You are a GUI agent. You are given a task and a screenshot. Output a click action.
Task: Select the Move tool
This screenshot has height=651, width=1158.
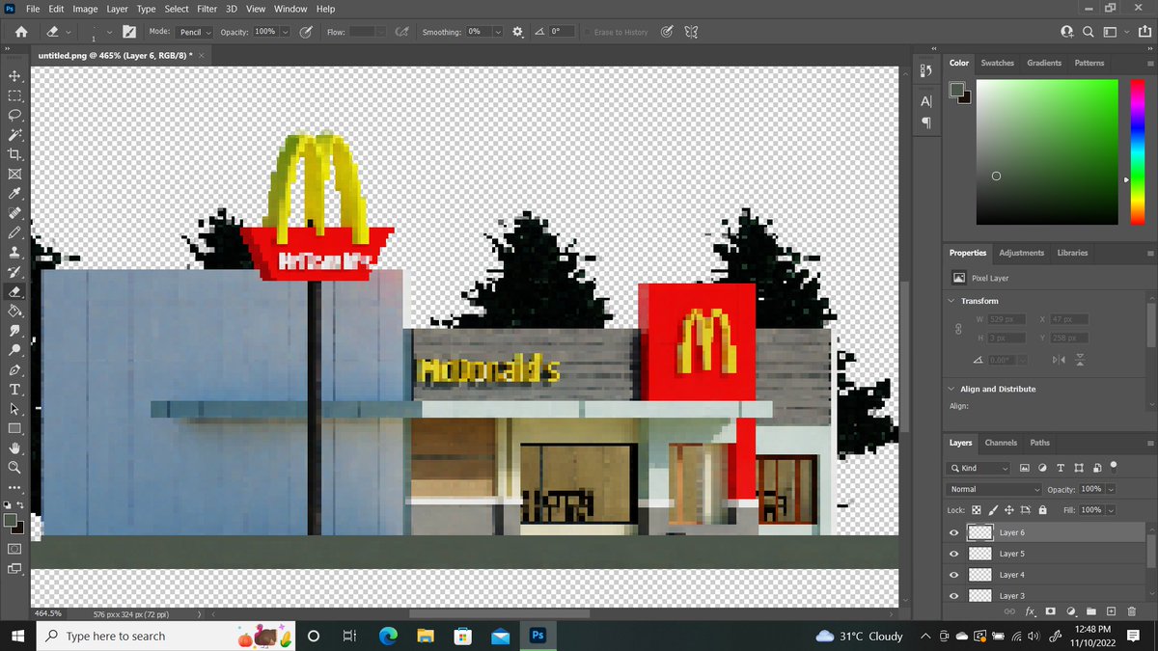[14, 75]
